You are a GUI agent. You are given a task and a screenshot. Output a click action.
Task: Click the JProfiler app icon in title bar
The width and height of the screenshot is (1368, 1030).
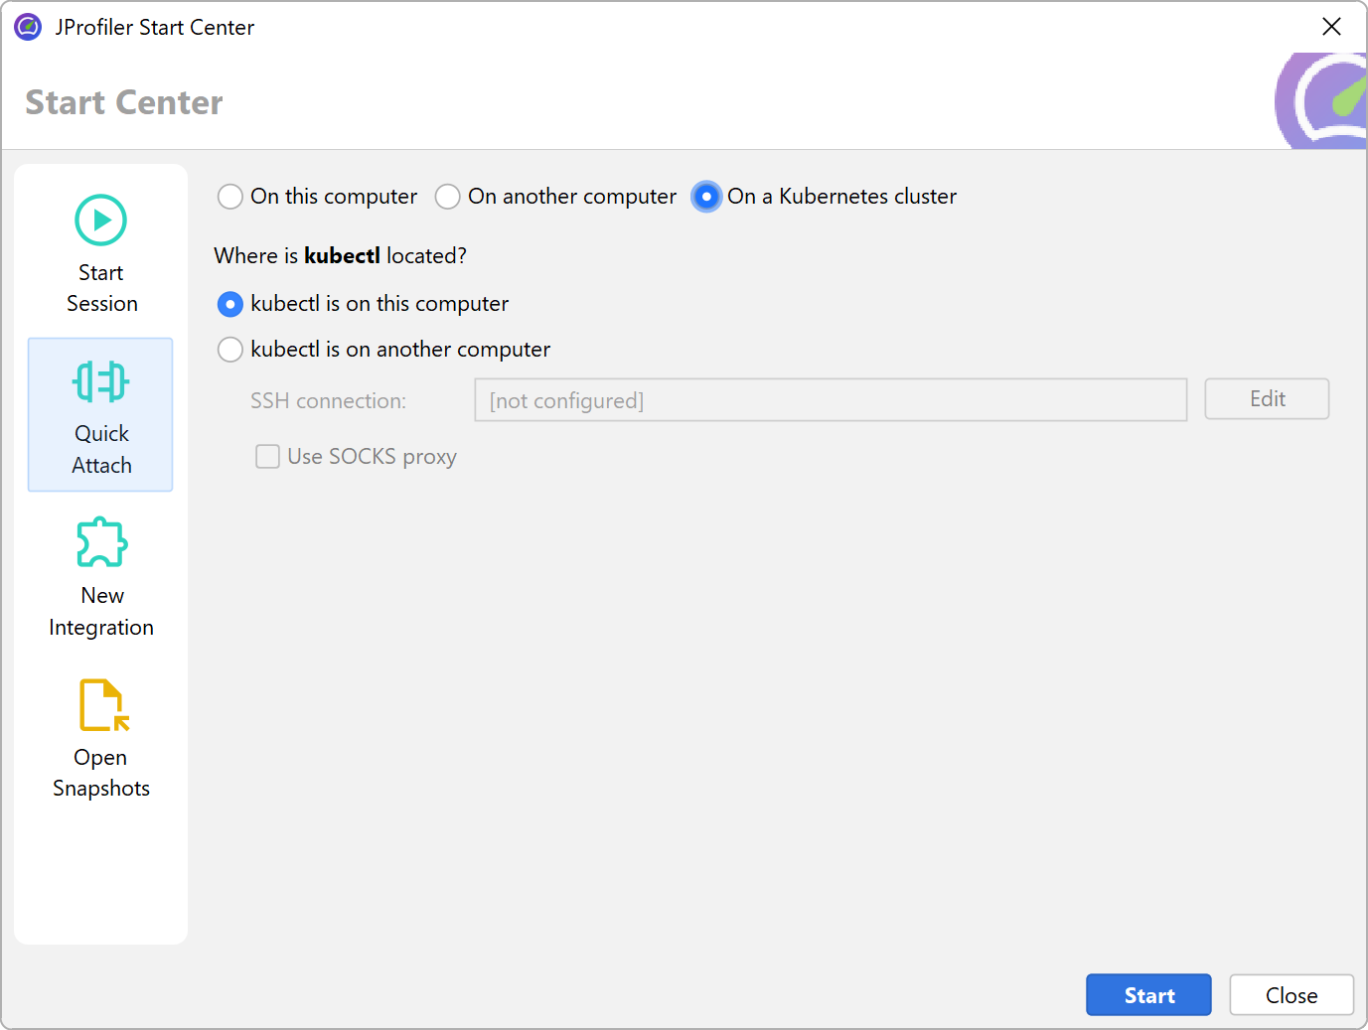coord(28,27)
